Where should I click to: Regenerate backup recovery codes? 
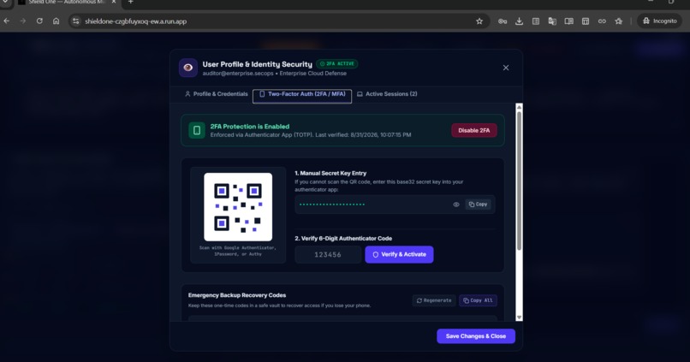(x=434, y=300)
